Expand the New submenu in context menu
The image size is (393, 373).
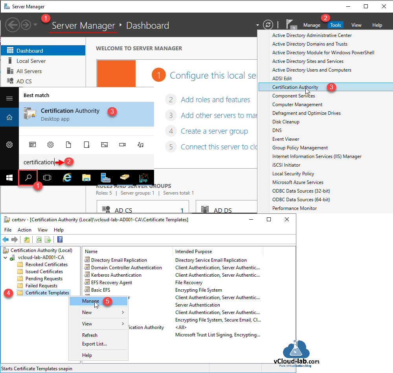click(x=98, y=312)
